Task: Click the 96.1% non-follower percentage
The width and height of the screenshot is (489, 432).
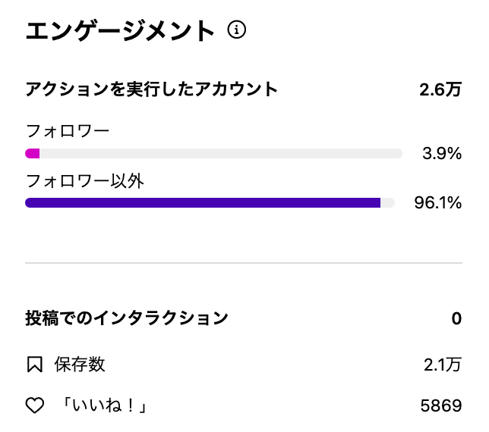Action: pyautogui.click(x=438, y=202)
